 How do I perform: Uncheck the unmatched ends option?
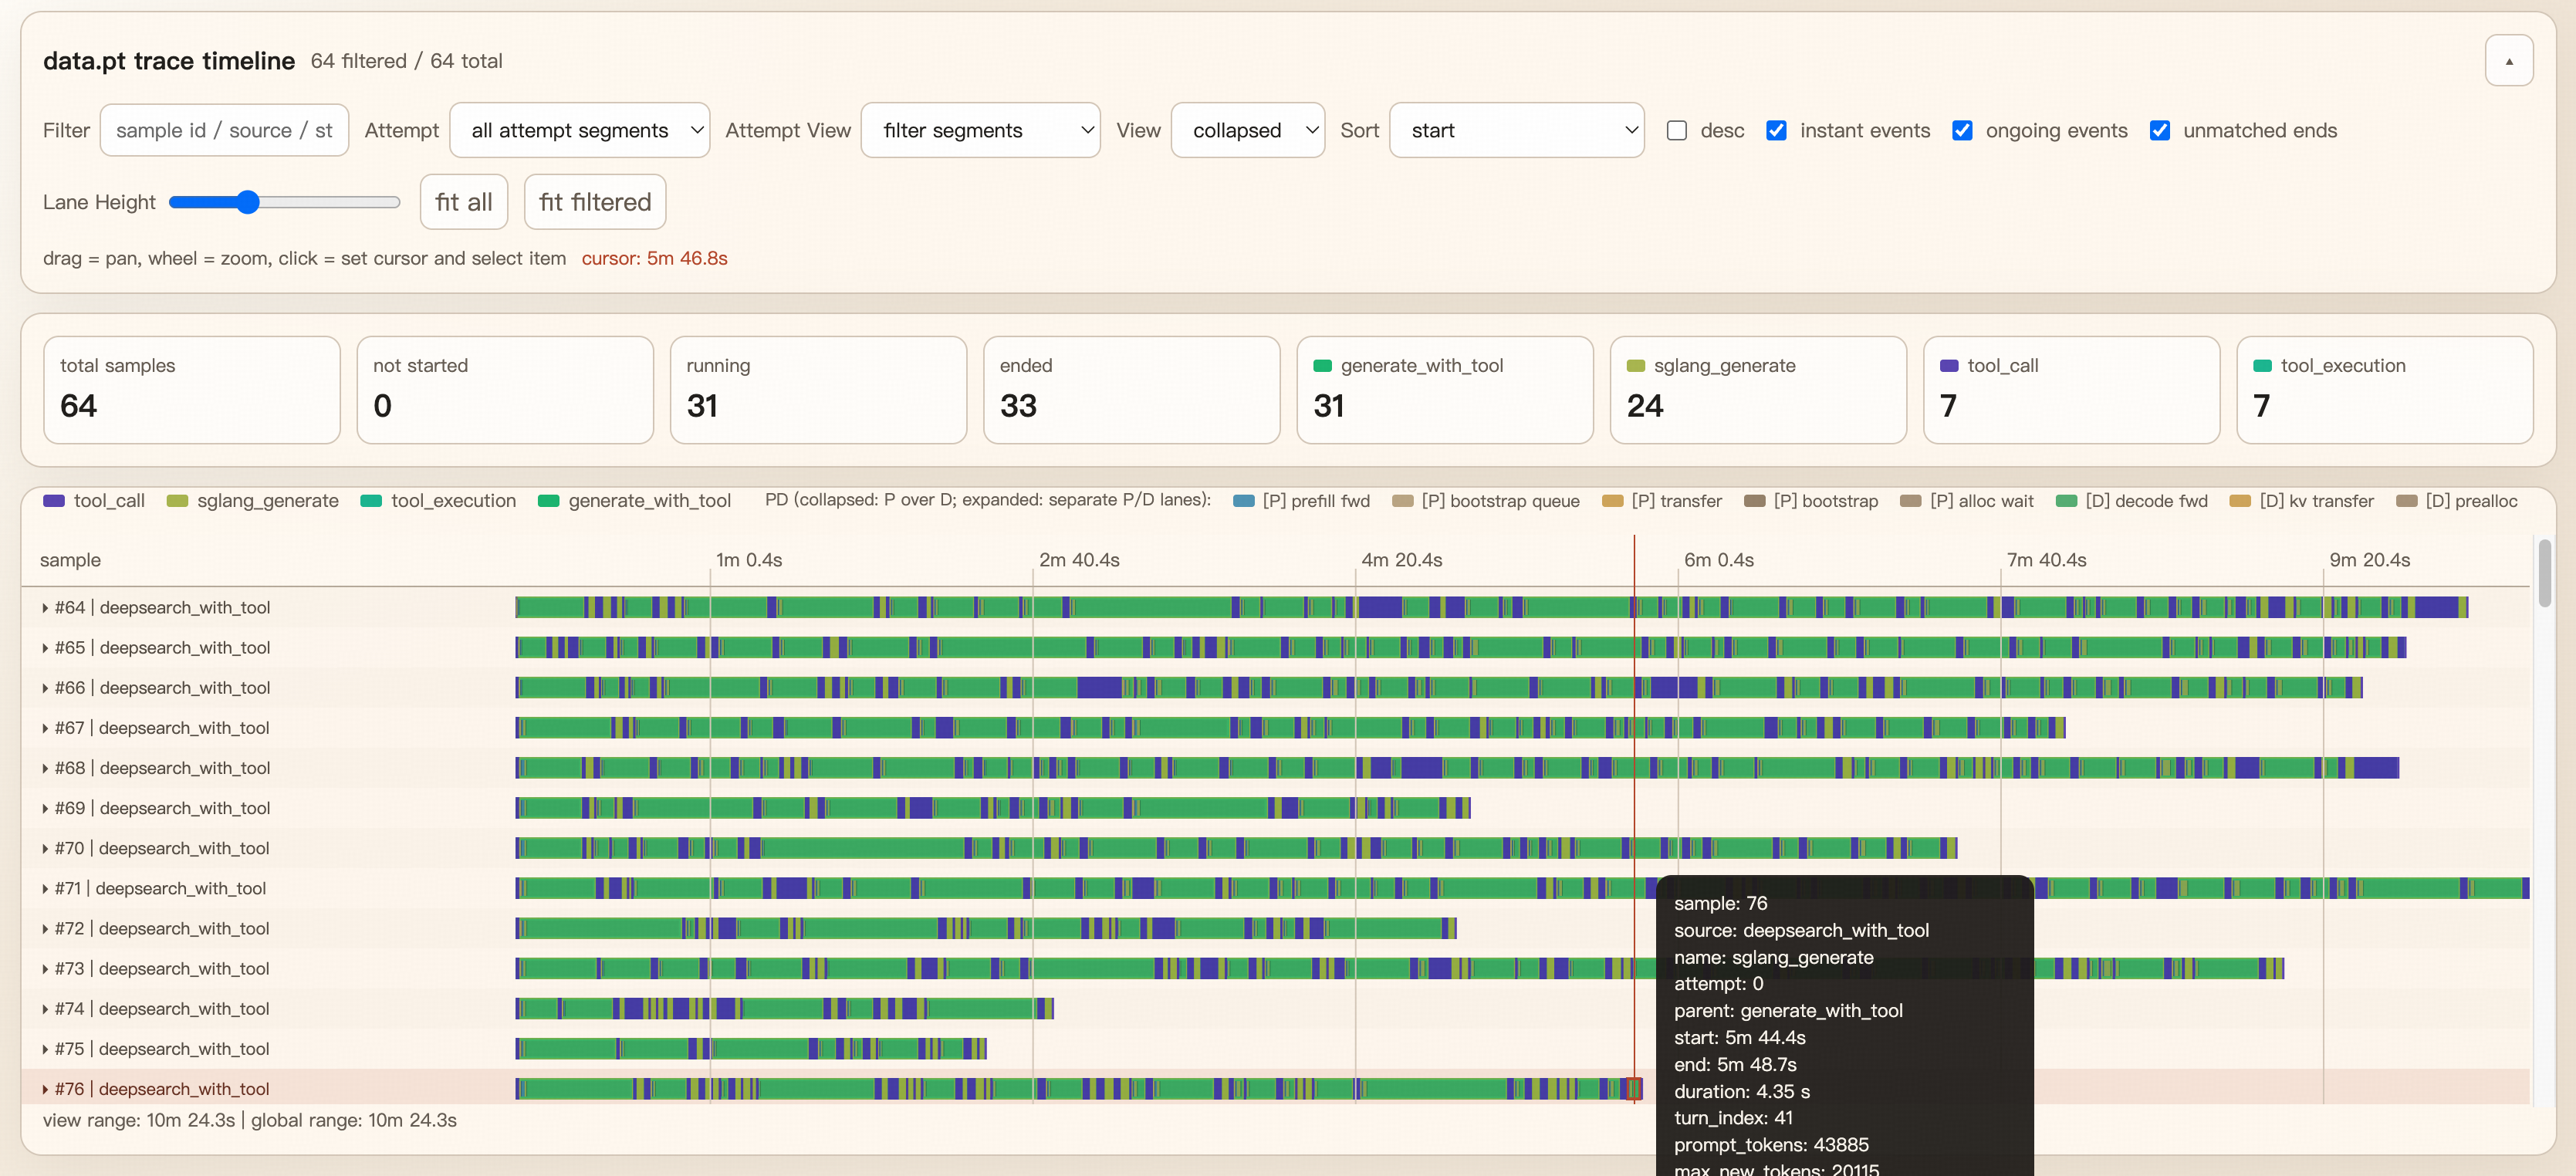pyautogui.click(x=2161, y=130)
